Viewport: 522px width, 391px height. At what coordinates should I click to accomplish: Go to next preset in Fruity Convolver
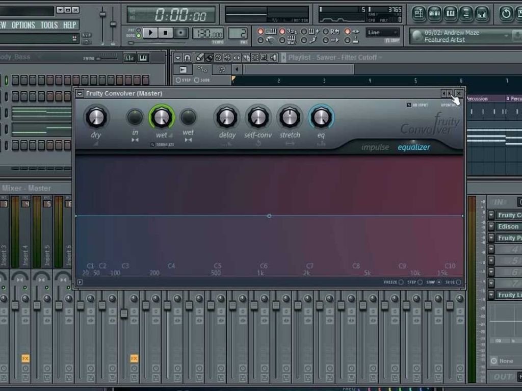tap(449, 94)
